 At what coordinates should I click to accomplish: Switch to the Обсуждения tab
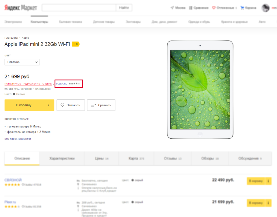pyautogui.click(x=250, y=158)
